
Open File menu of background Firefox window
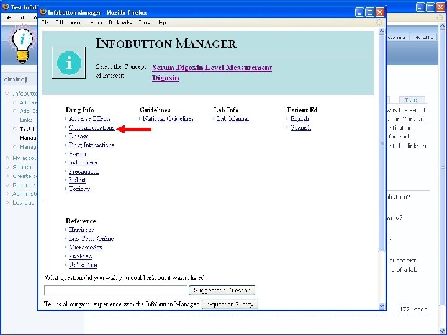[x=8, y=17]
